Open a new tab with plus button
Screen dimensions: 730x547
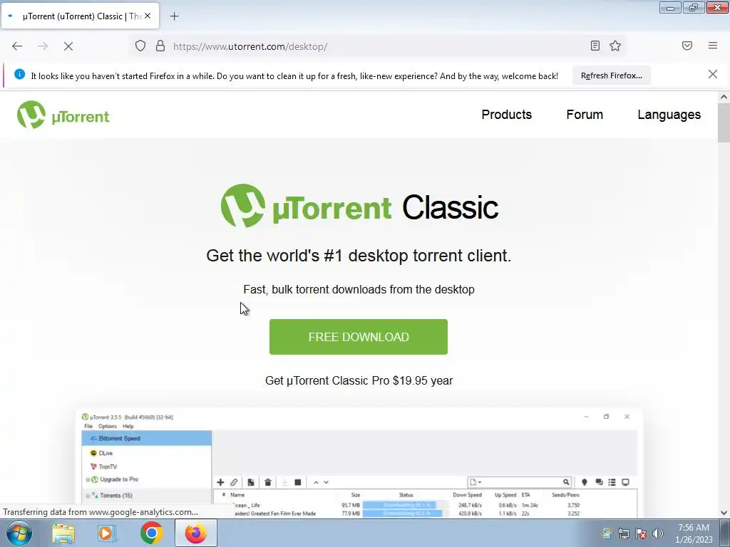(174, 16)
